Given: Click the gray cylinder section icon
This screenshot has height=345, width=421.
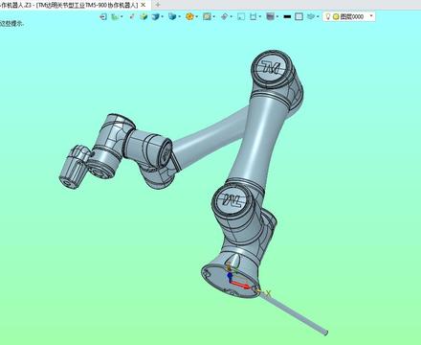Looking at the screenshot, I should tap(270, 16).
